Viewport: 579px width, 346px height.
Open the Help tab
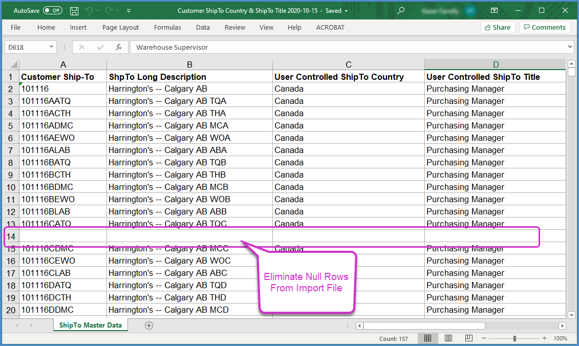[x=294, y=27]
